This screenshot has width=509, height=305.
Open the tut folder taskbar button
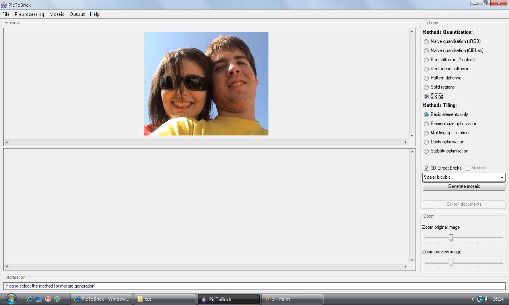point(165,299)
